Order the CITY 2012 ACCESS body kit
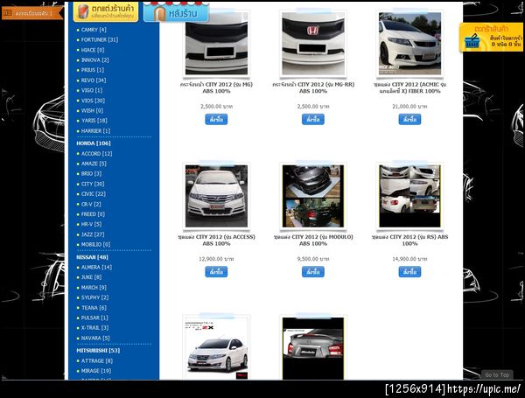Image resolution: width=525 pixels, height=398 pixels. point(216,272)
